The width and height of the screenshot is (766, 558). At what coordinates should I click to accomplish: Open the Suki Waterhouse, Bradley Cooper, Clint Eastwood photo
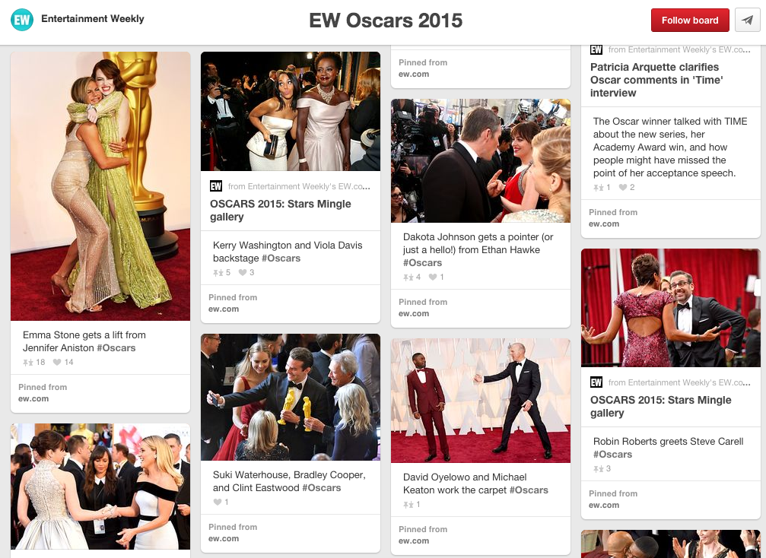tap(290, 397)
